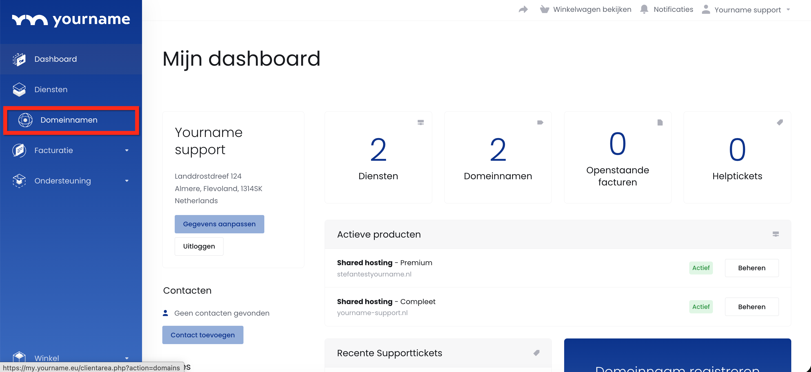Viewport: 811px width, 372px height.
Task: Click the Uitloggen button
Action: (199, 246)
